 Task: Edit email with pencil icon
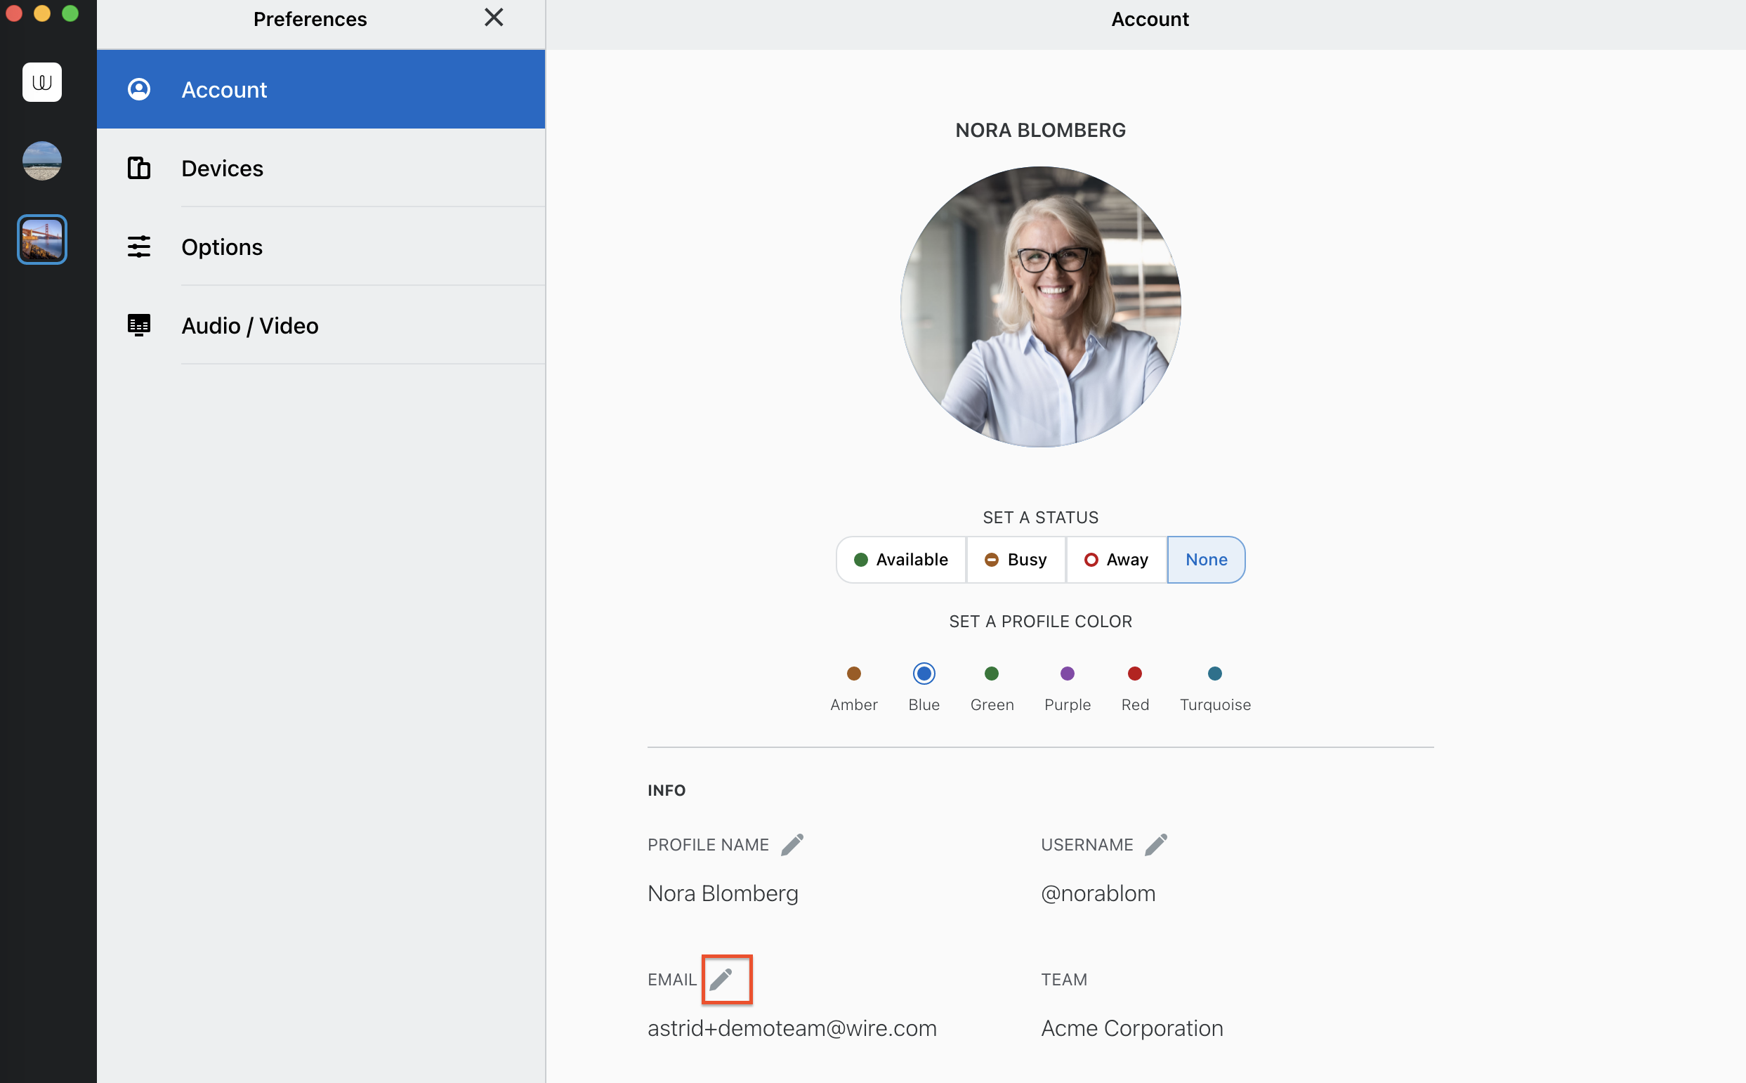[x=721, y=979]
